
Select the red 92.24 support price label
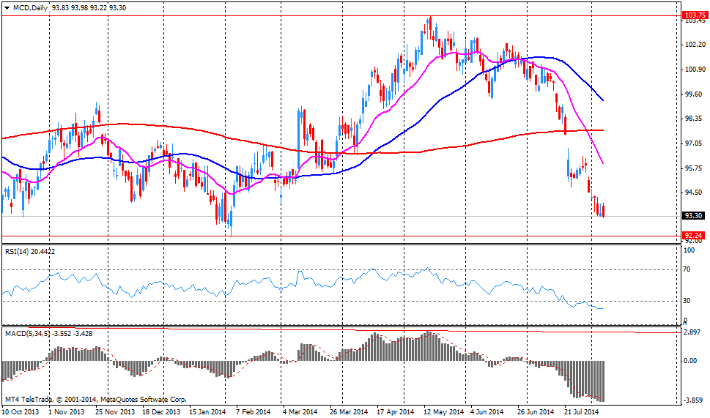pos(692,236)
